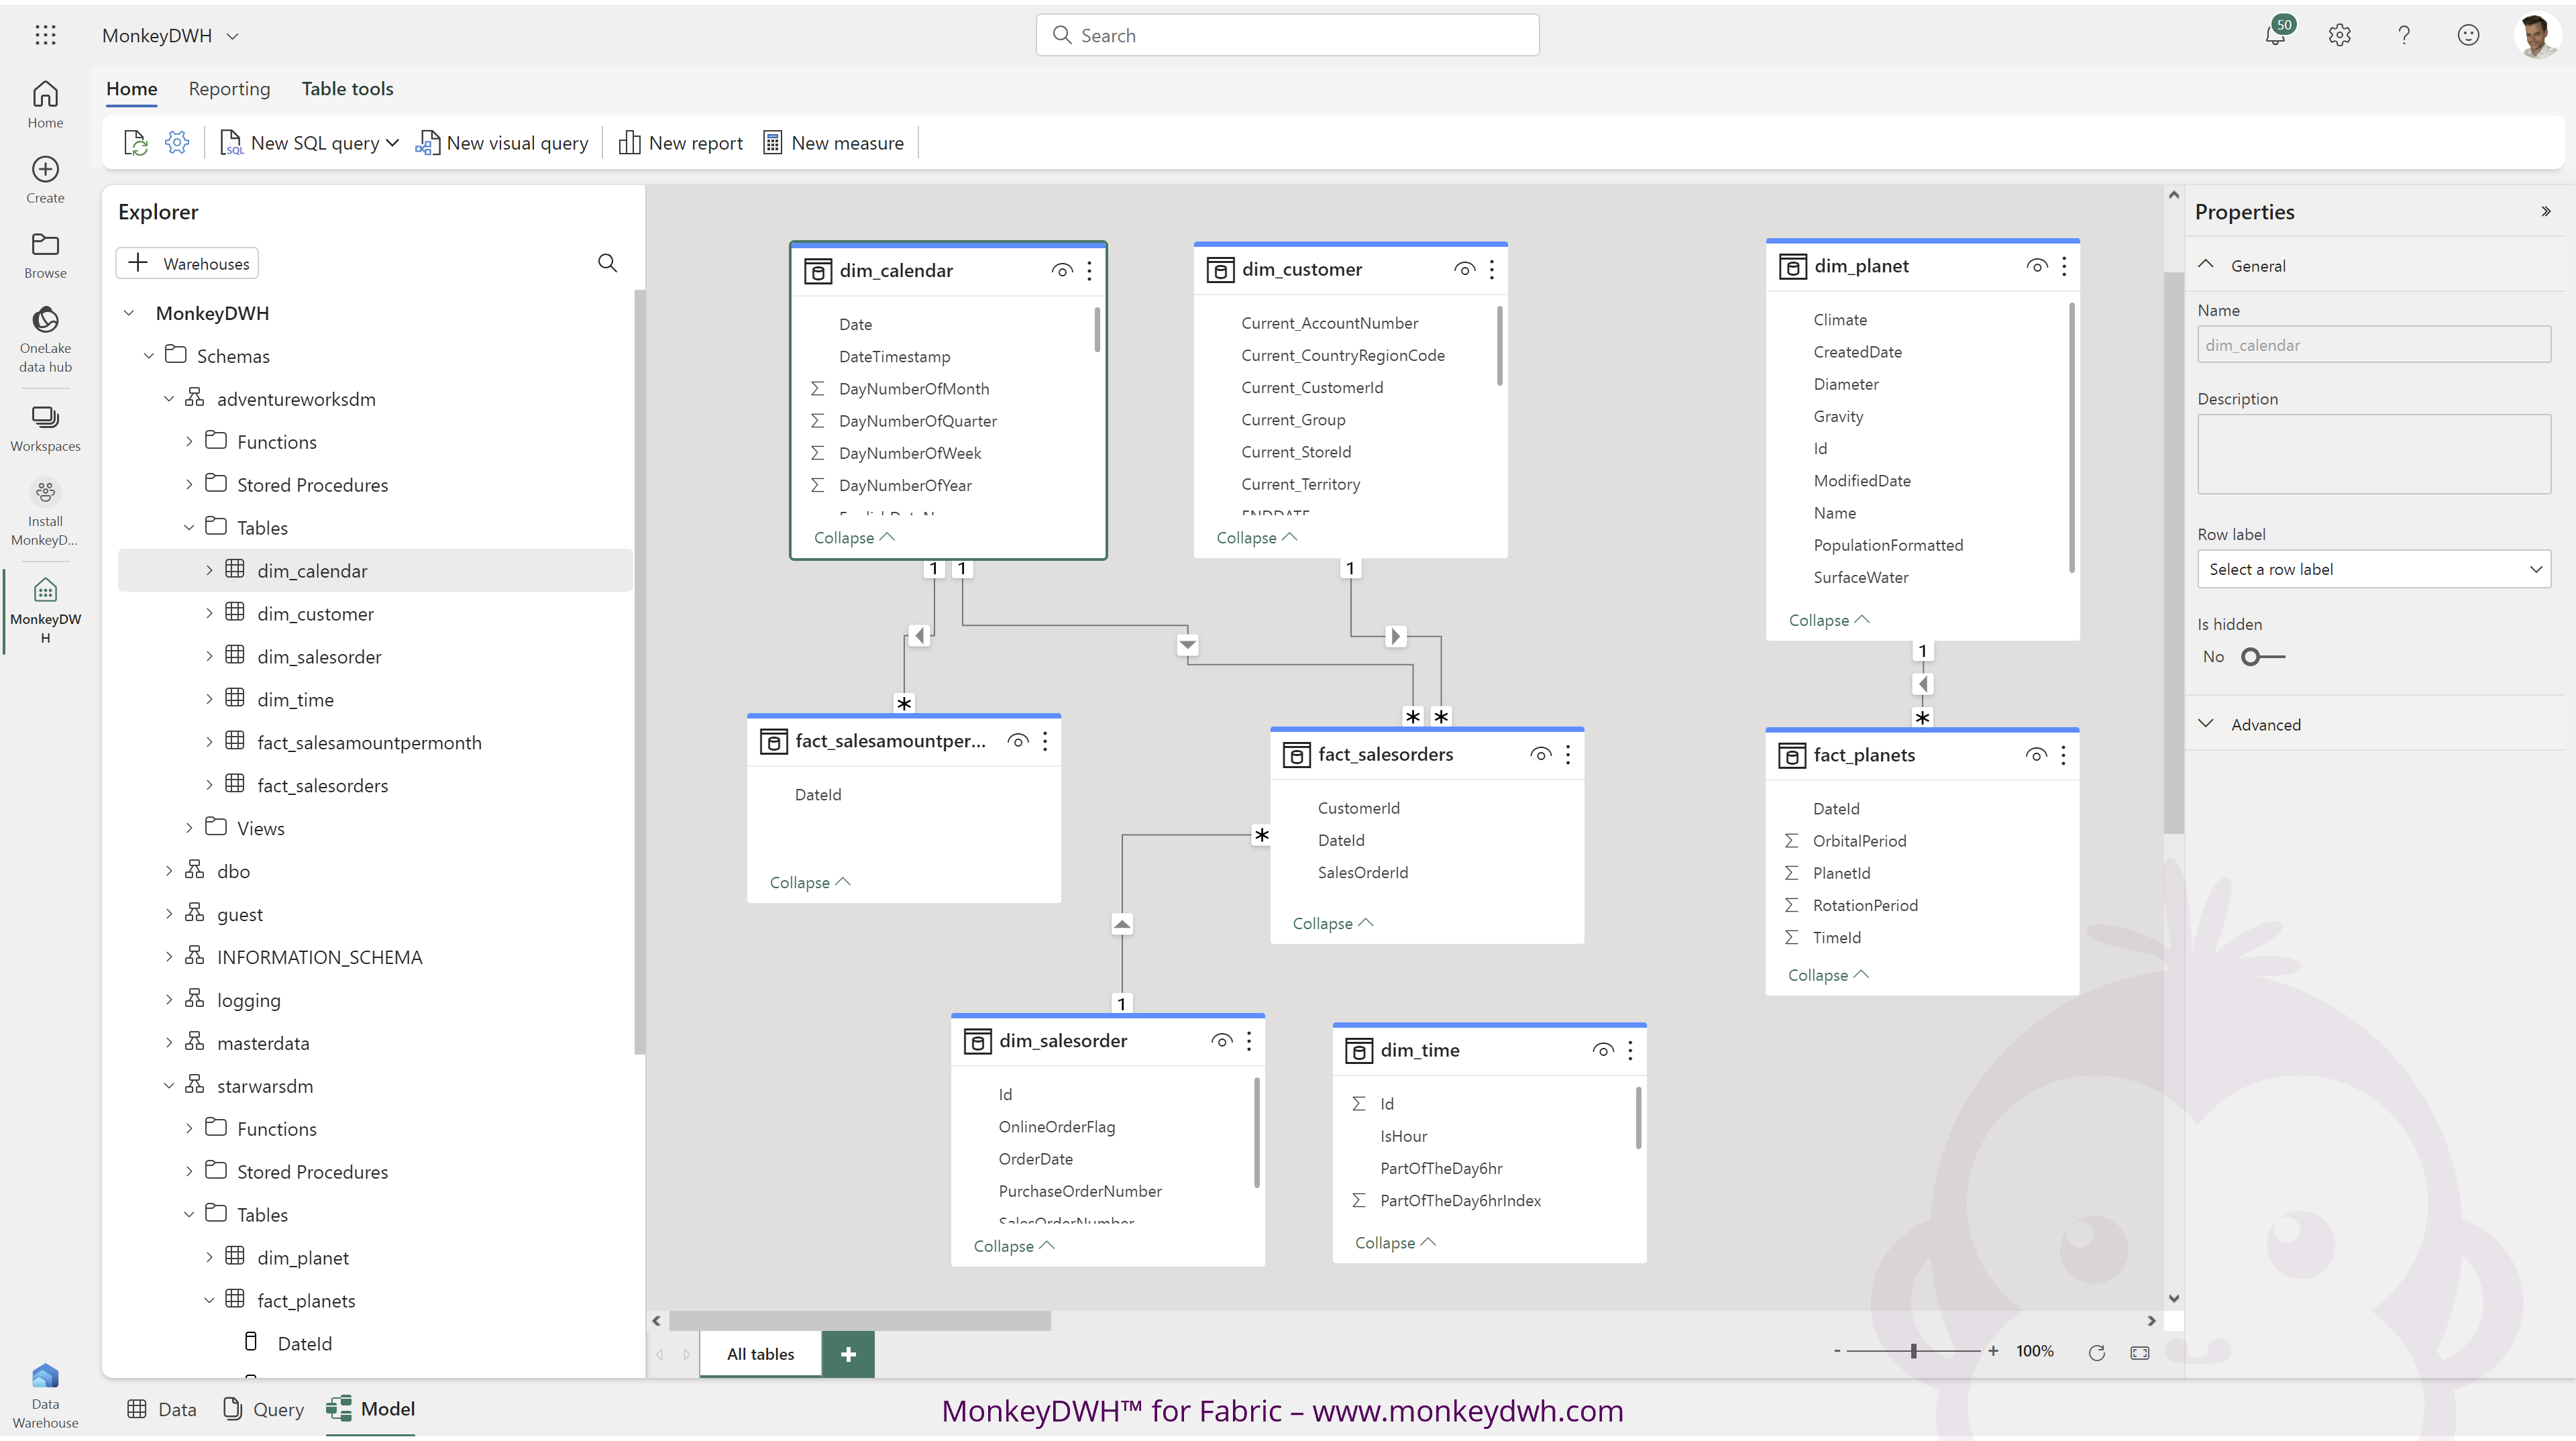The height and width of the screenshot is (1441, 2576).
Task: Expand dim_customer in Explorer tree
Action: pos(209,613)
